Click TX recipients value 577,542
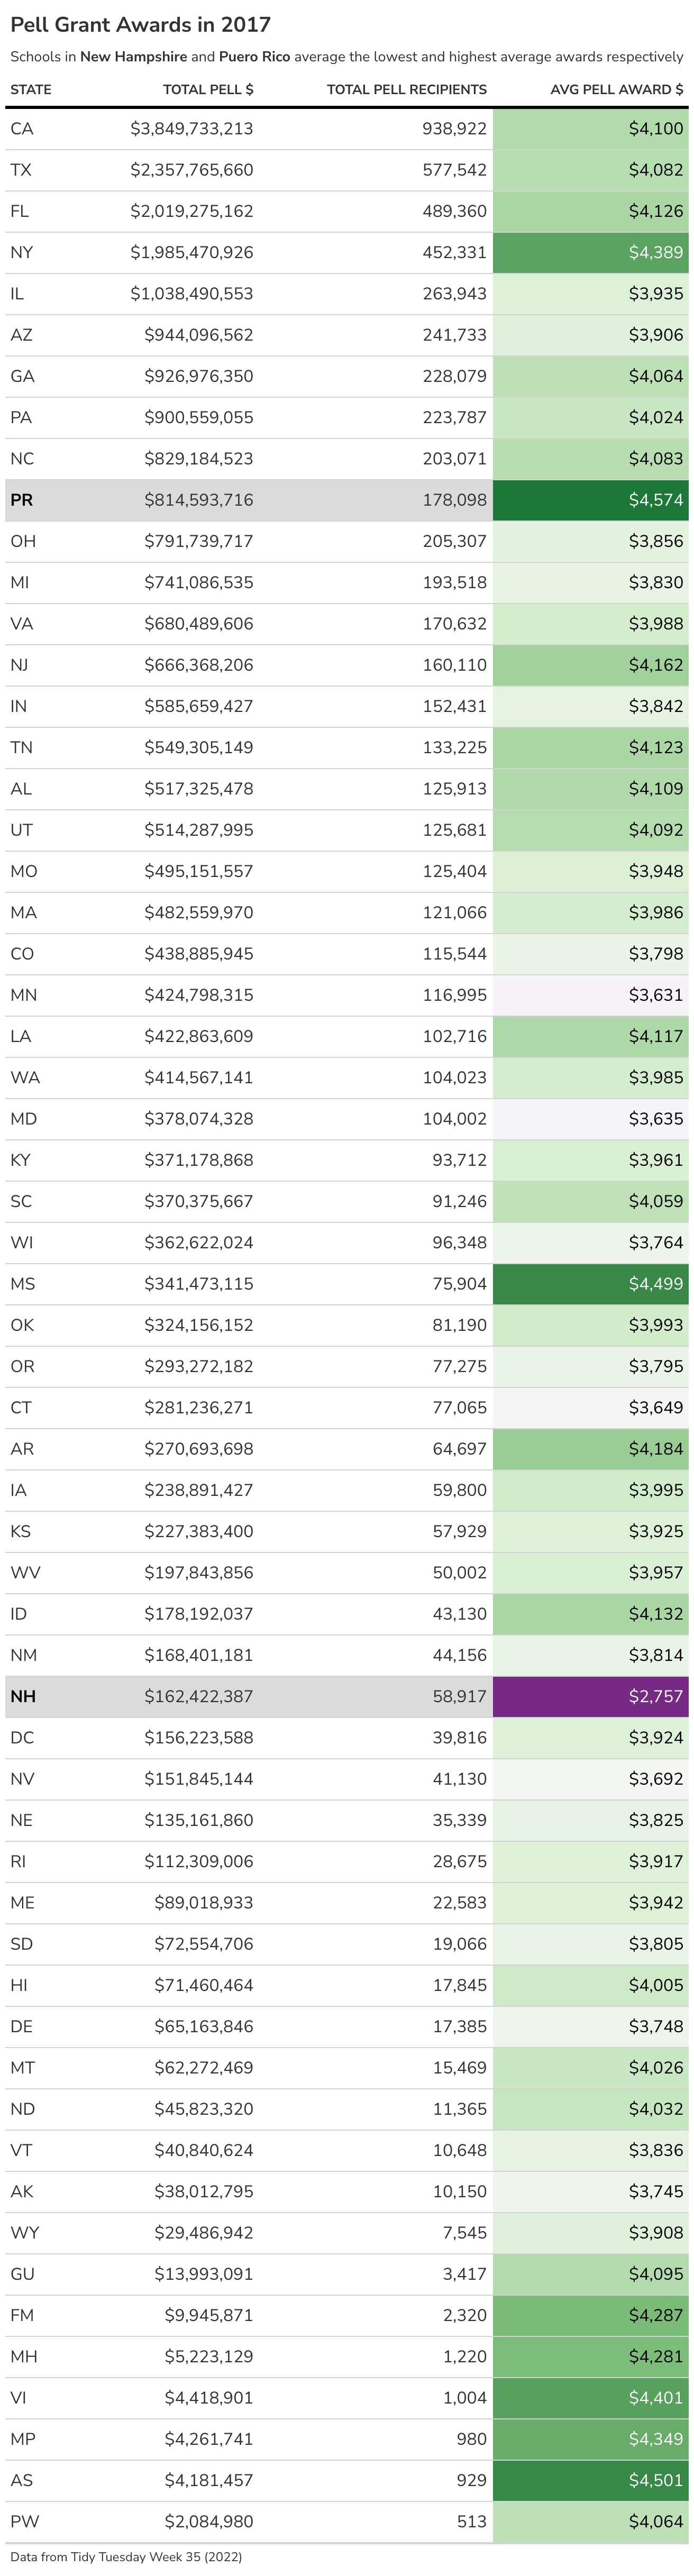 (x=454, y=170)
